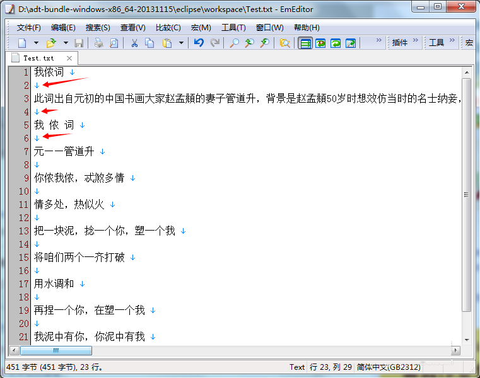
Task: Click the line 我泥中有你，你泥中有我
Action: [x=90, y=336]
